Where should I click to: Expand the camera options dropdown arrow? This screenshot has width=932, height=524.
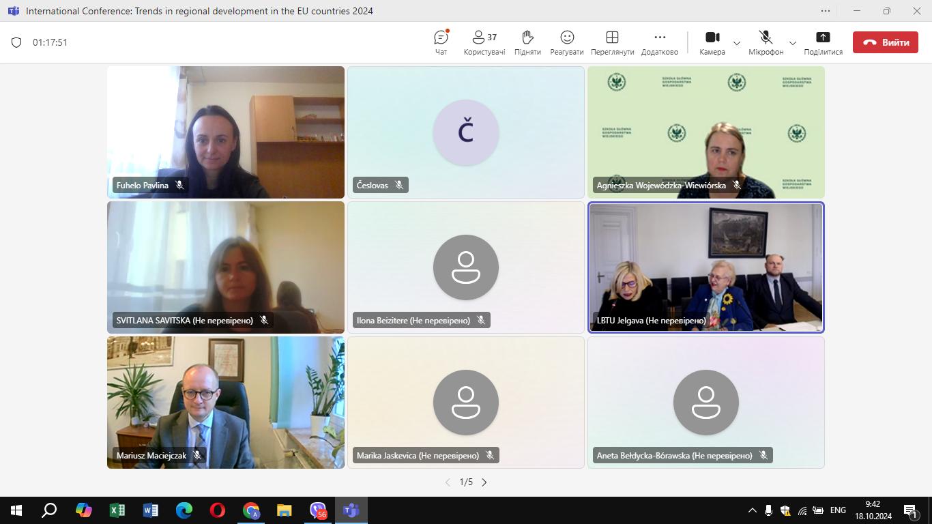click(737, 43)
